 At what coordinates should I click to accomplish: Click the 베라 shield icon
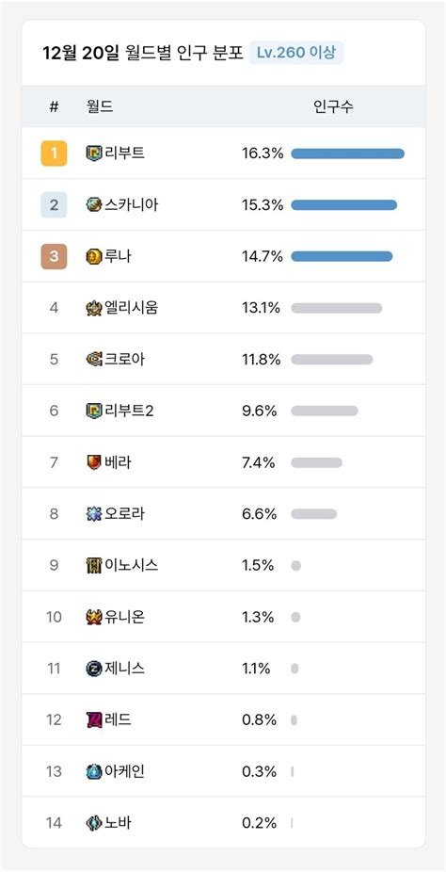point(94,462)
